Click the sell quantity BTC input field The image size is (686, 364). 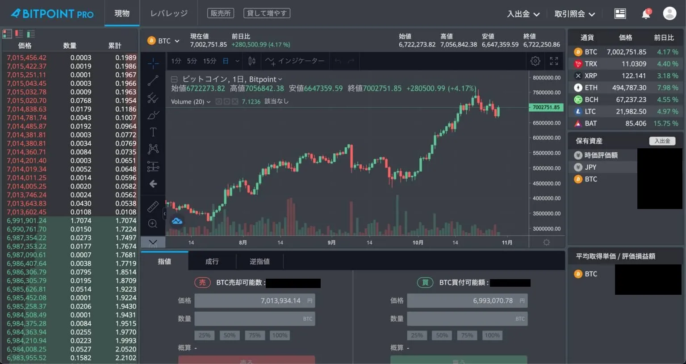coord(255,319)
